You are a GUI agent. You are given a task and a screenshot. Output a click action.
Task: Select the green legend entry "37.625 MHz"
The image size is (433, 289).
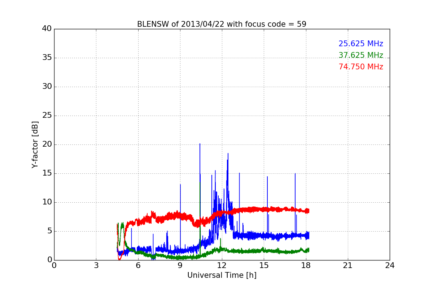361,55
